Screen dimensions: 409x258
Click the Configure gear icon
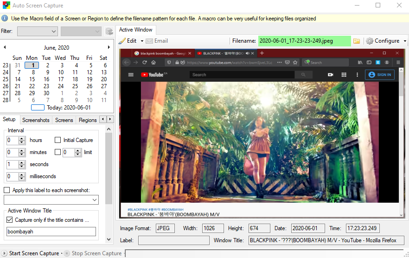pos(369,41)
